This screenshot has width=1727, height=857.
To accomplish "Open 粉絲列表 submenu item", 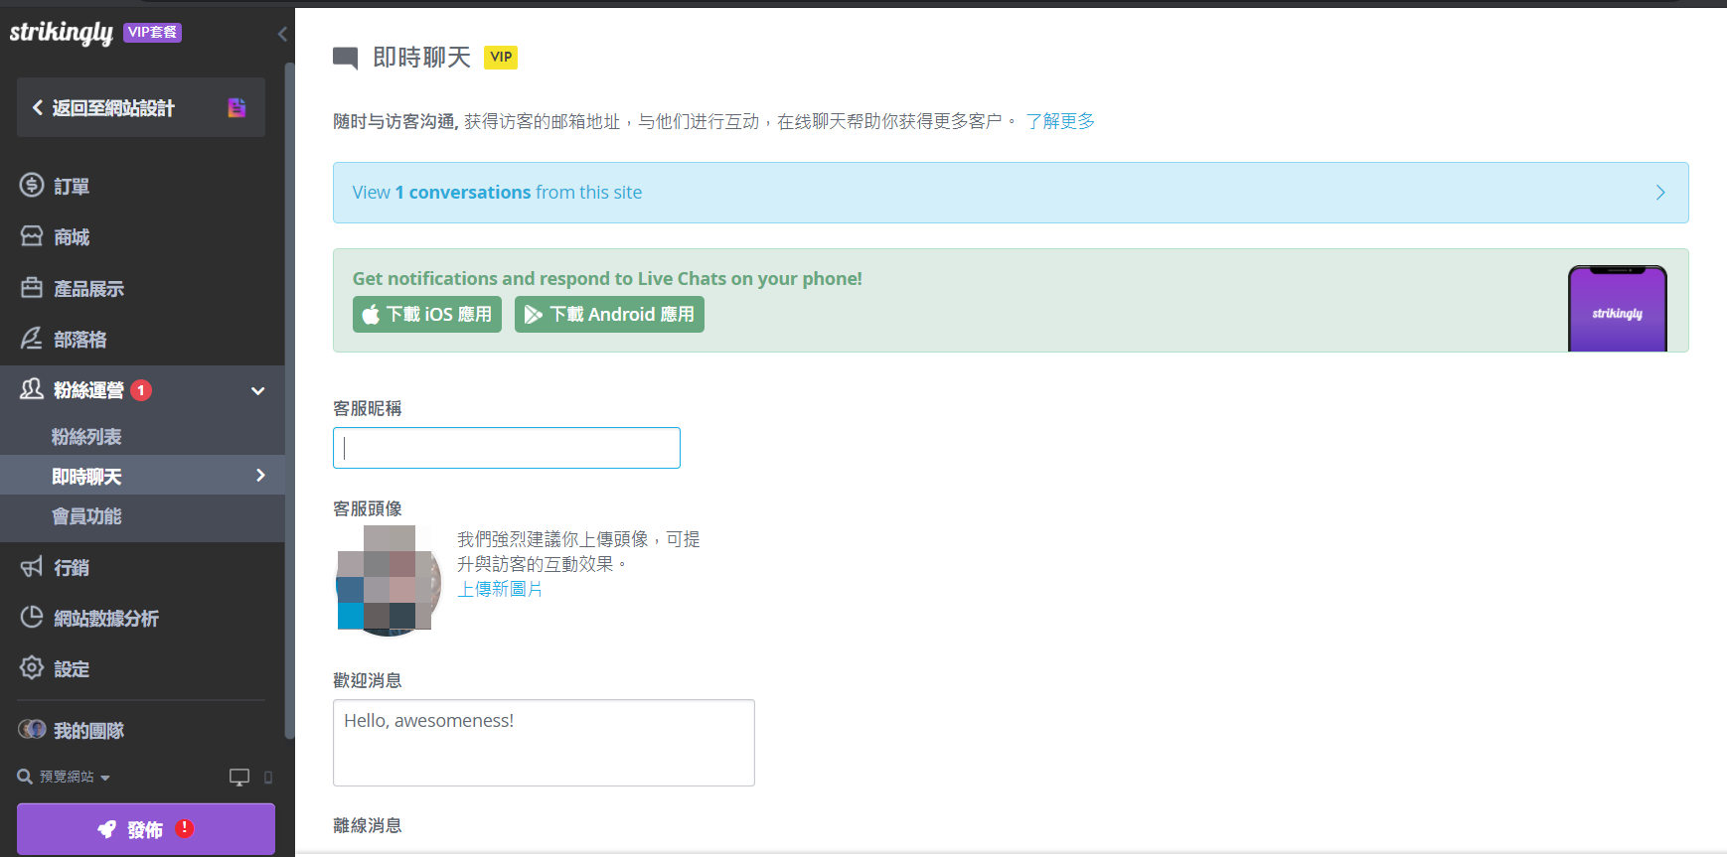I will (x=86, y=437).
